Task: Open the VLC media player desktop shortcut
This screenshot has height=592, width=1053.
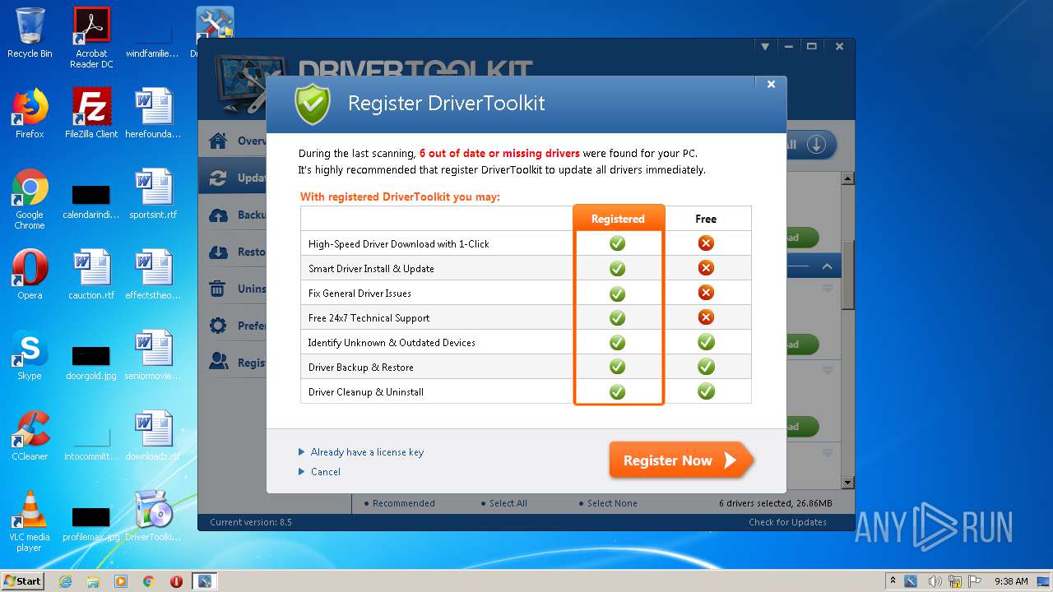Action: 30,521
